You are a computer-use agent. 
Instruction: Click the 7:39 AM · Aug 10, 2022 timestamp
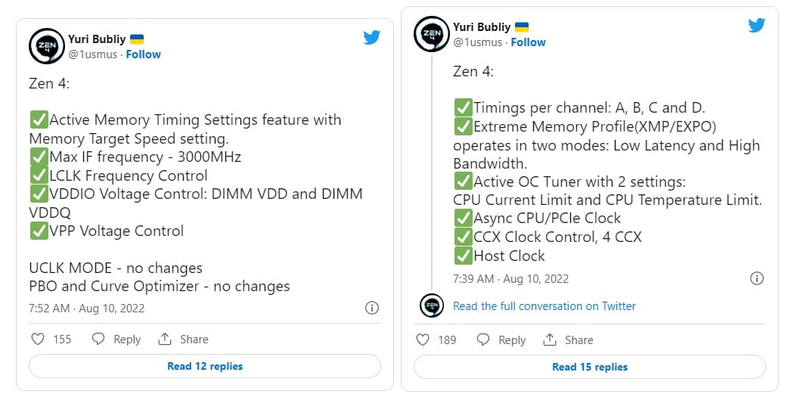coord(510,278)
